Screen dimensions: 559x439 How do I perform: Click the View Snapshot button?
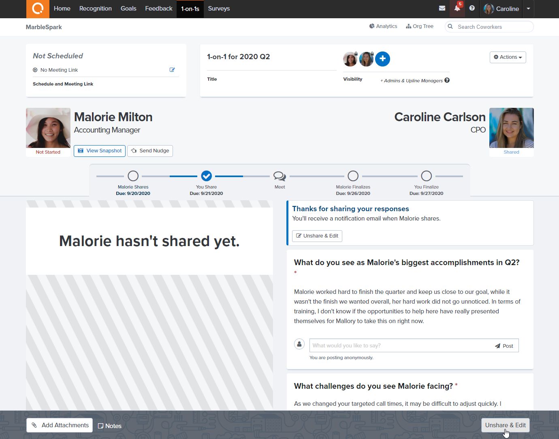click(x=100, y=151)
